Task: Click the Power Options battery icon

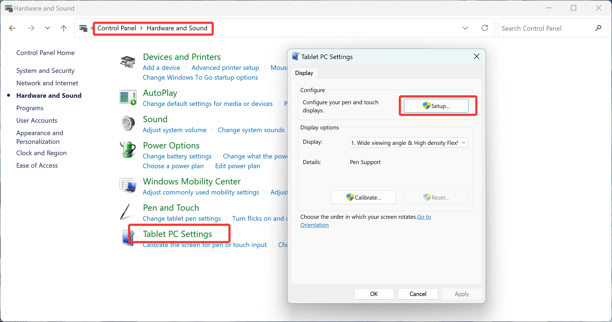Action: 128,149
